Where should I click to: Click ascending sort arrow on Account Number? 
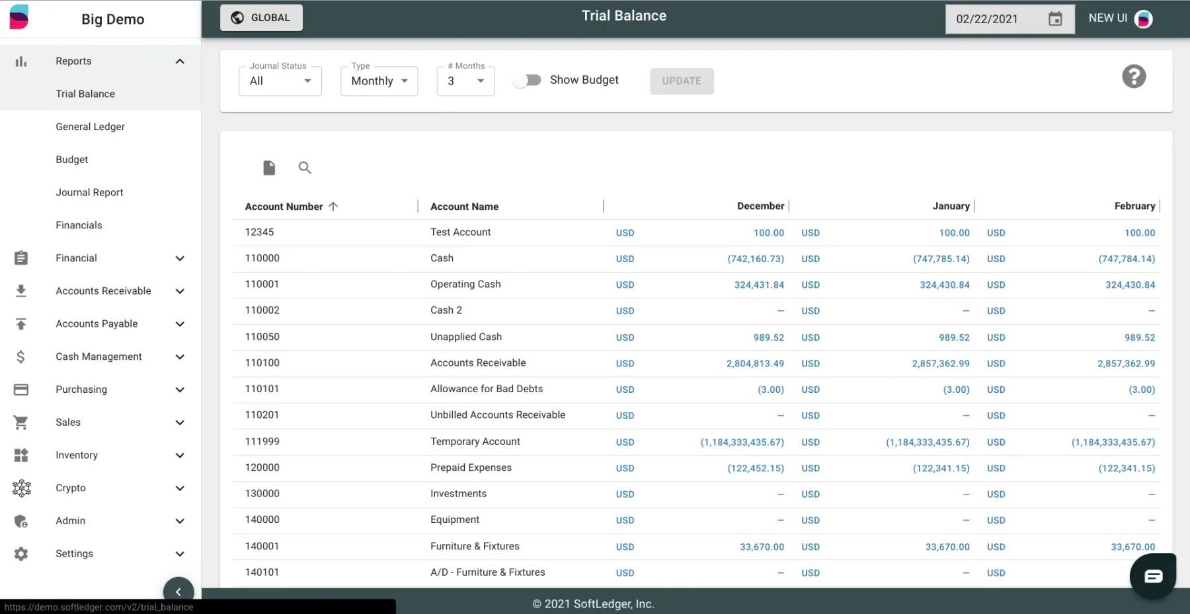pyautogui.click(x=333, y=207)
